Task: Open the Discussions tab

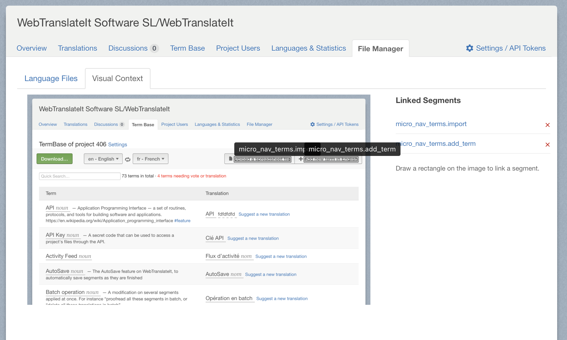Action: point(128,48)
